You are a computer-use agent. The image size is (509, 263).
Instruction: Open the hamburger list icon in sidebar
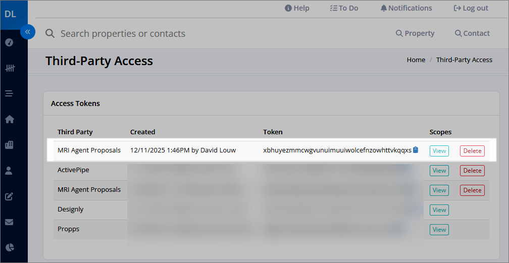pyautogui.click(x=9, y=94)
